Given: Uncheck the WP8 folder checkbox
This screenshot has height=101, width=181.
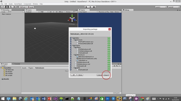Looking at the screenshot, I should 71,68.
